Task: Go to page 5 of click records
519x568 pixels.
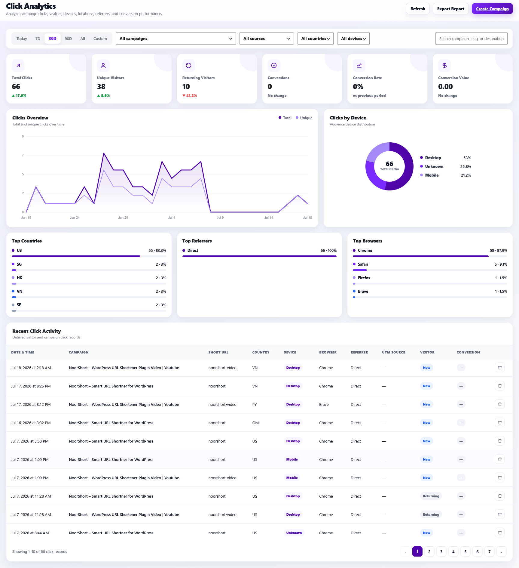Action: [x=466, y=552]
